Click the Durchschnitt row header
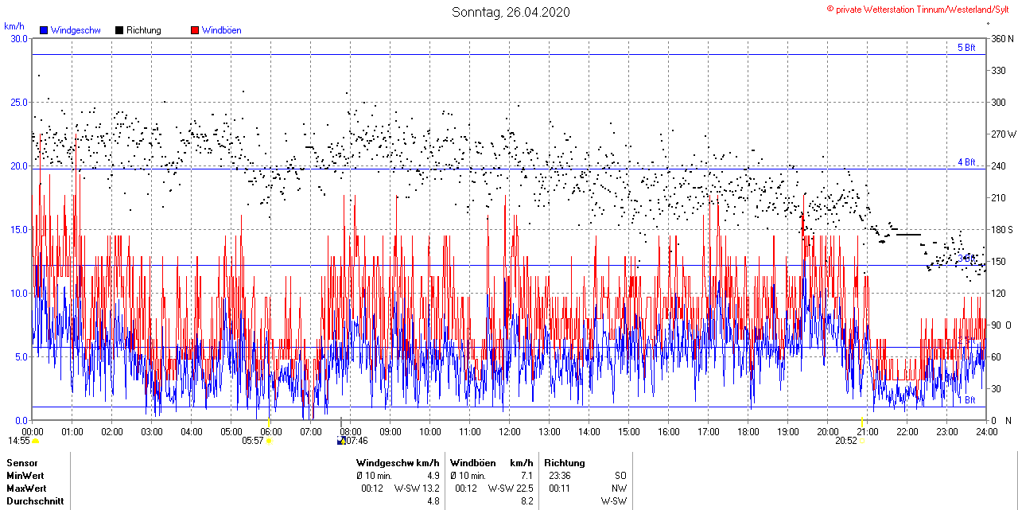1018x510 pixels. (x=34, y=501)
